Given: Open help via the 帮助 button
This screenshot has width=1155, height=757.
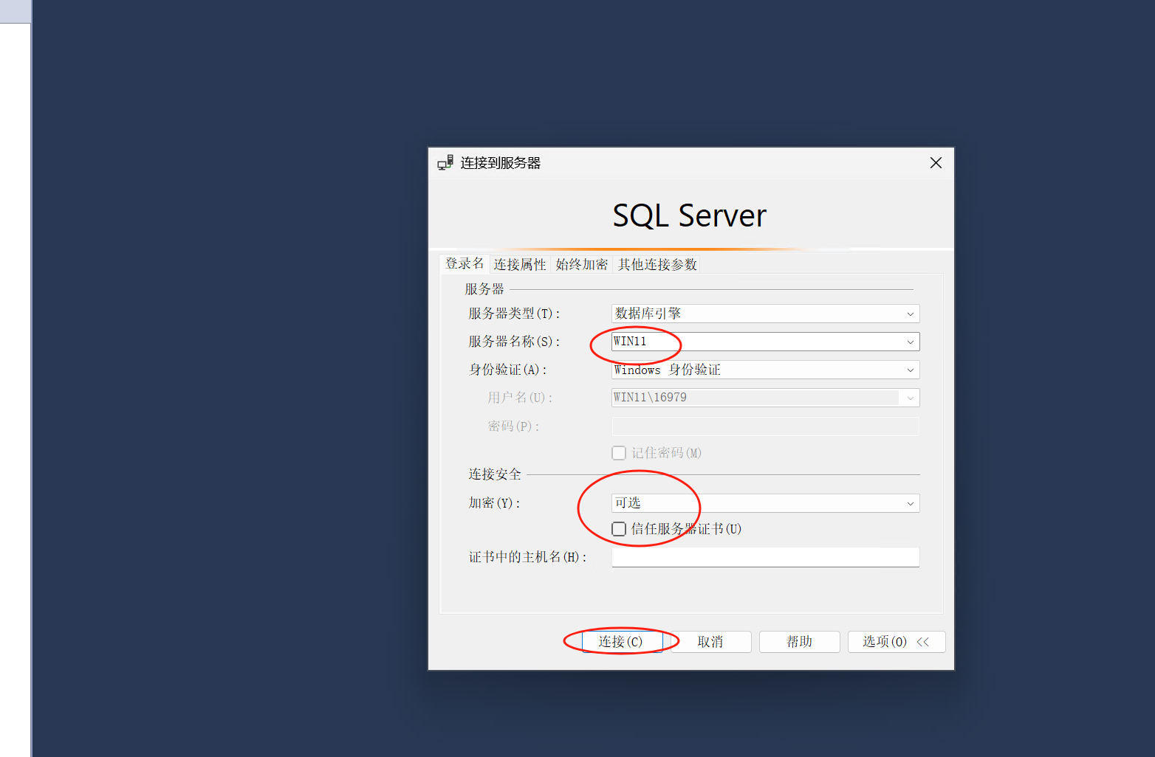Looking at the screenshot, I should (799, 641).
